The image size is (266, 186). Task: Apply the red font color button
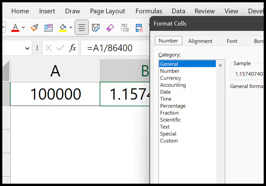pos(15,28)
